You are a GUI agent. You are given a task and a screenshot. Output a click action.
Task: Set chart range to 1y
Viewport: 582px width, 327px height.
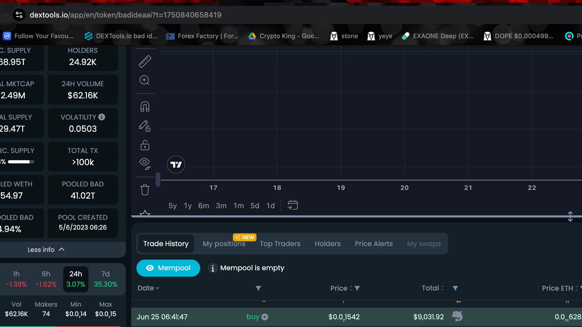[x=188, y=206]
